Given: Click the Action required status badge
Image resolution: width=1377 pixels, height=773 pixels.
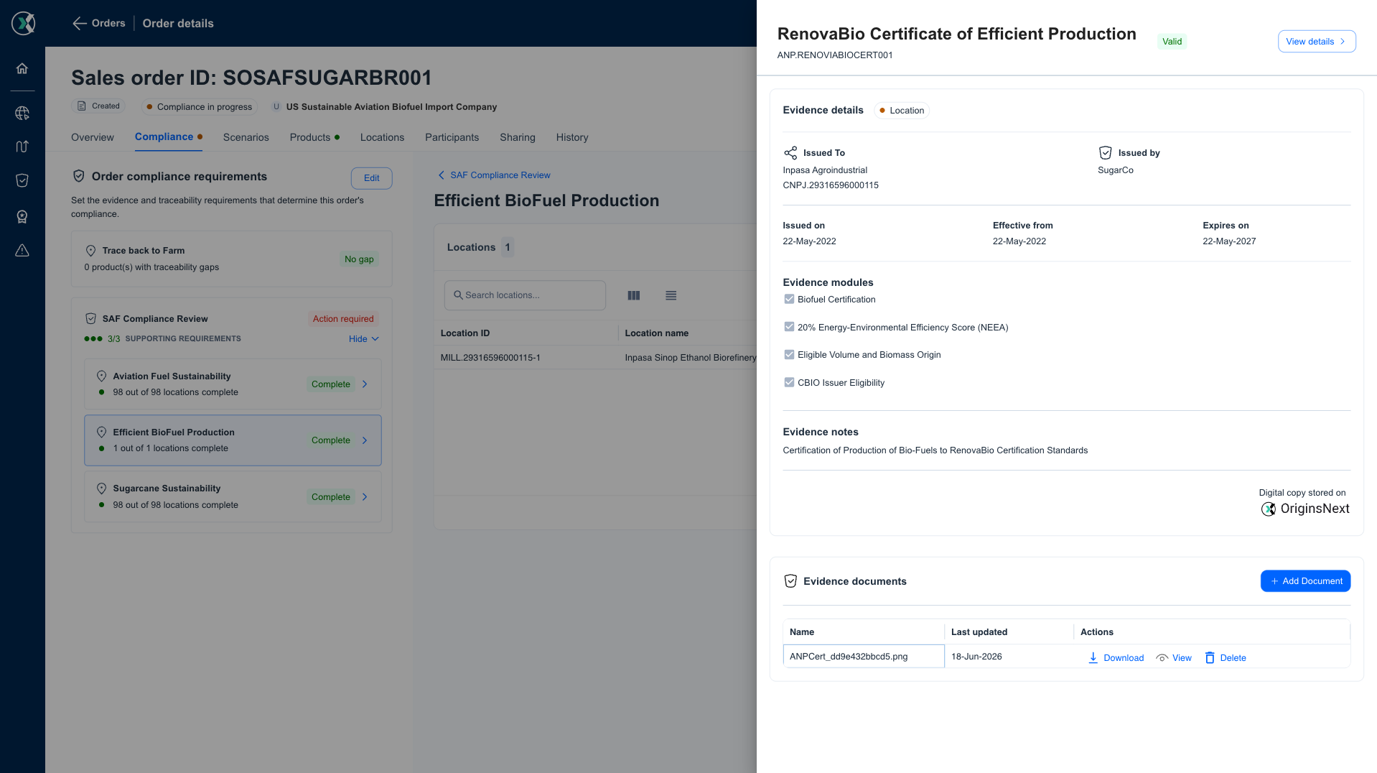Looking at the screenshot, I should click(343, 319).
